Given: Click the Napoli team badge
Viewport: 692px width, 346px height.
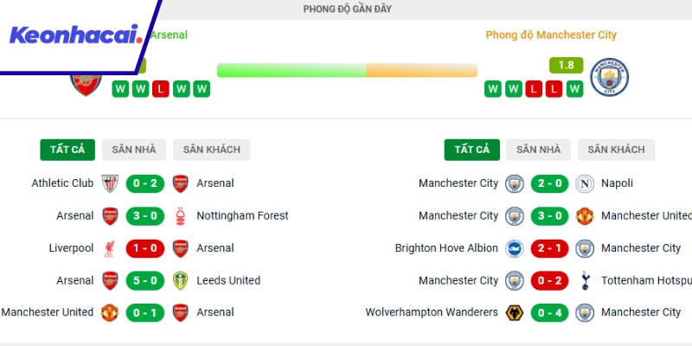Looking at the screenshot, I should [x=585, y=183].
